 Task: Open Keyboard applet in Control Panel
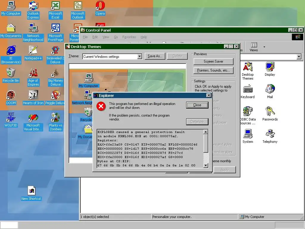click(x=248, y=92)
